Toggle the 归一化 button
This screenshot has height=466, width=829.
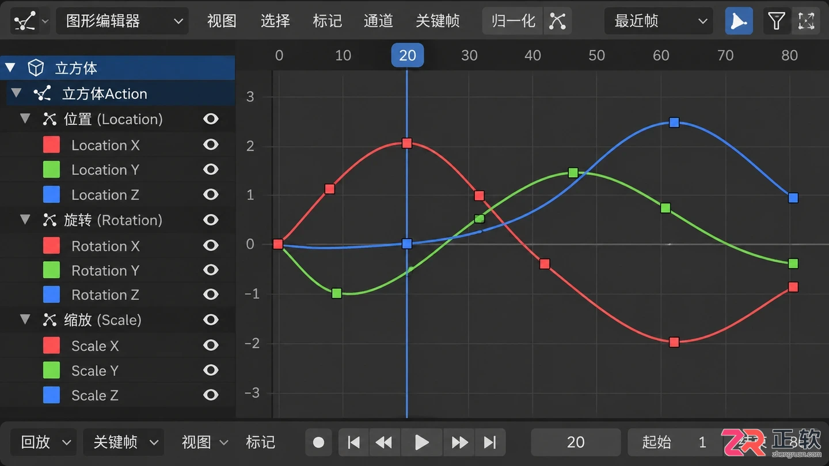(x=514, y=21)
